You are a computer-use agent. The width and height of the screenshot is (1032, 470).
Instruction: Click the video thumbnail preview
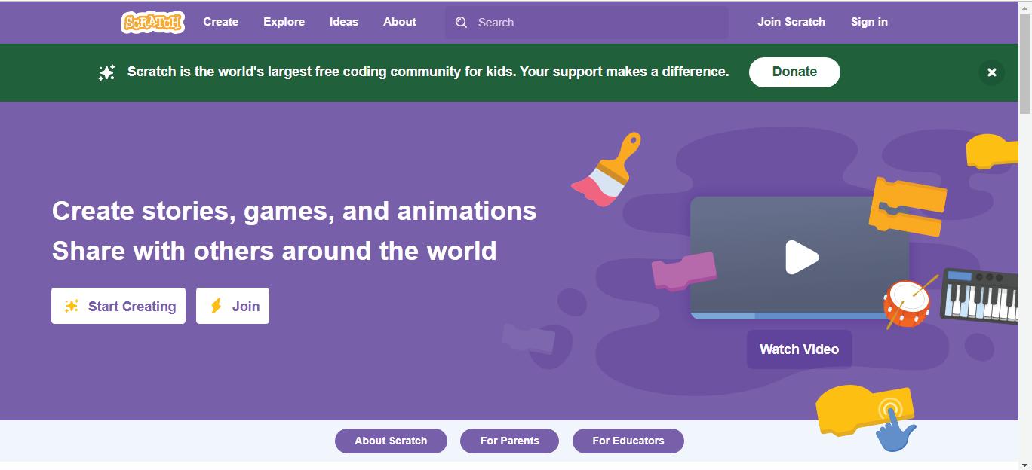pyautogui.click(x=800, y=258)
